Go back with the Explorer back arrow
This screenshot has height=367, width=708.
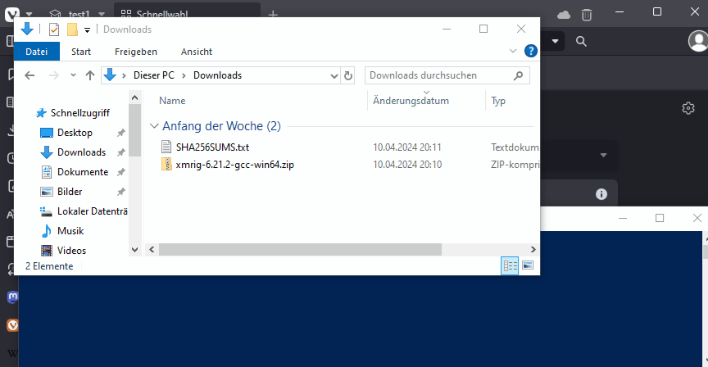pos(29,75)
